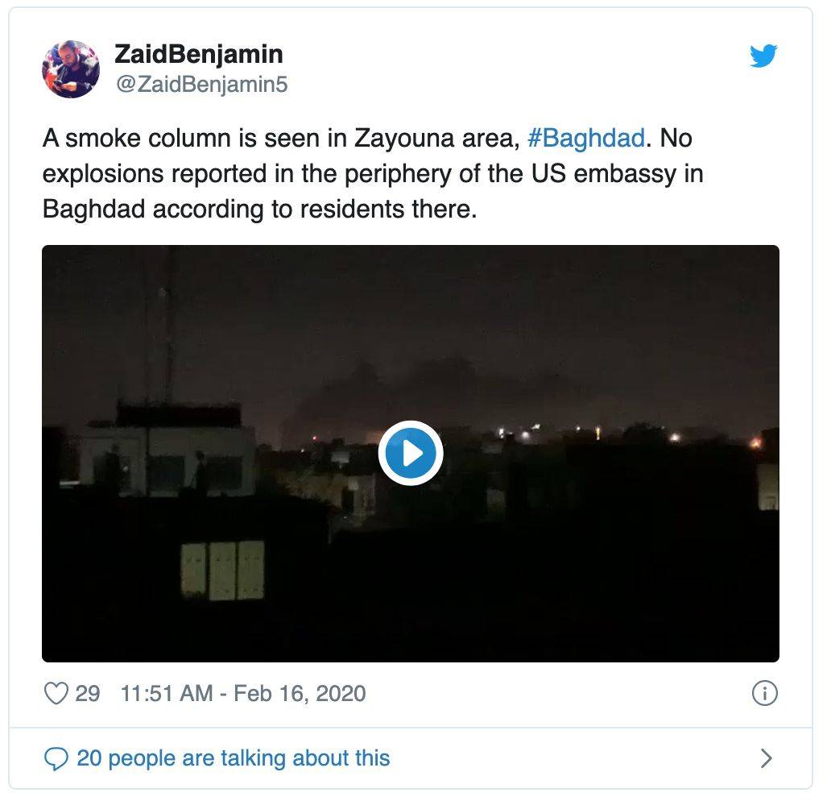Visit the @ZaidBenjamin5 handle link
Screen dimensions: 831x801
pyautogui.click(x=201, y=84)
